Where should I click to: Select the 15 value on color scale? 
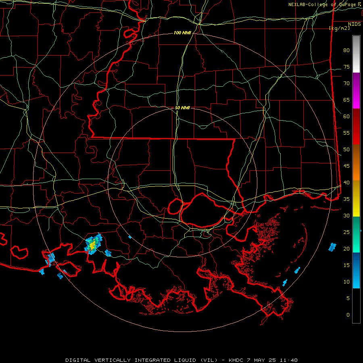(x=346, y=265)
